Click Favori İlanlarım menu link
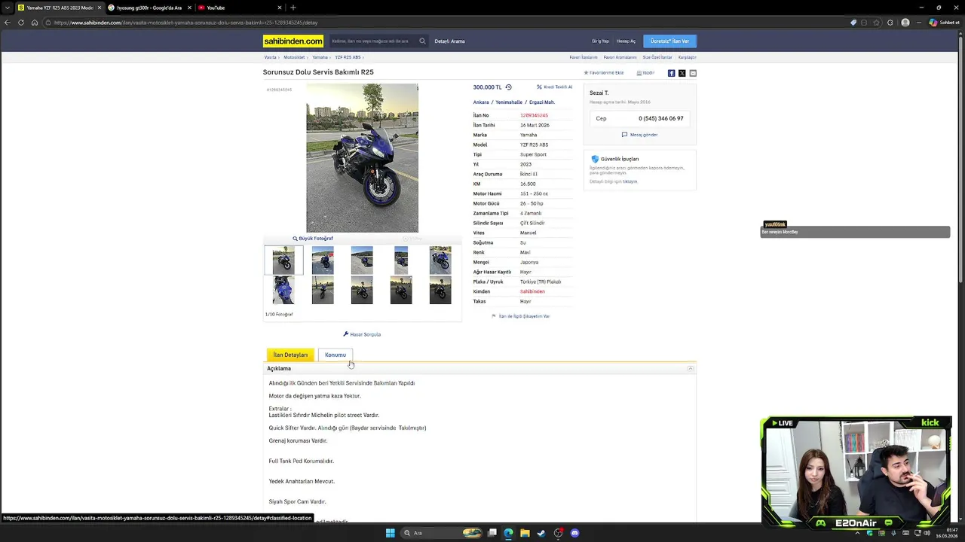Screen dimensions: 965x542 584,57
